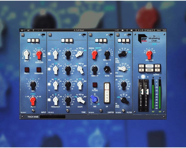Click the right output fader handle
Viewport: 186px width, 148px height.
[x=147, y=92]
